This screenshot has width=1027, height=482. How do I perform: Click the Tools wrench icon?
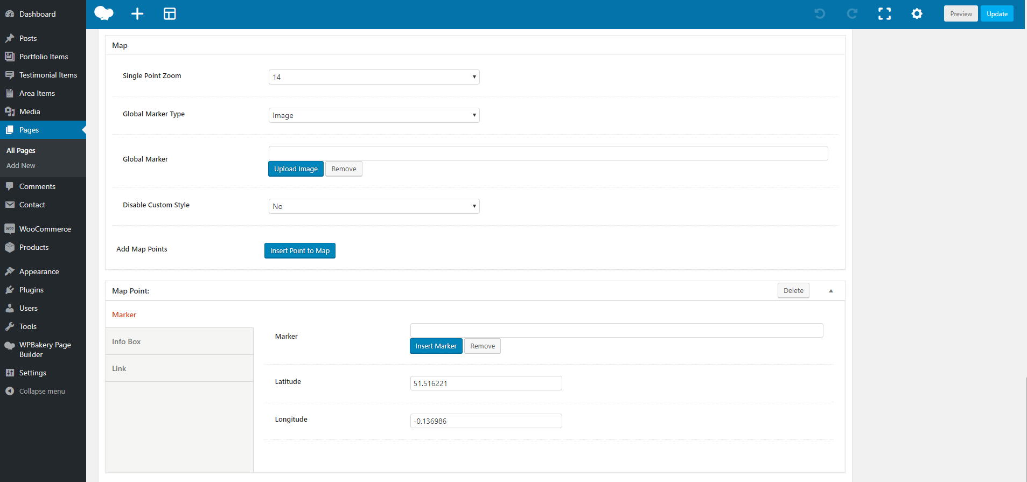click(x=10, y=326)
